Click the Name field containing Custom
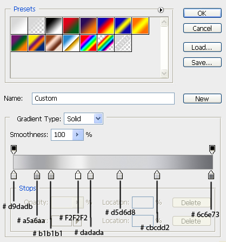 [x=103, y=99]
